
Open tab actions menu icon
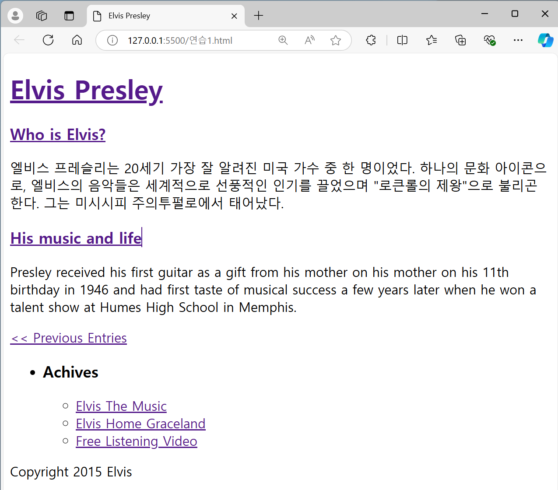pyautogui.click(x=69, y=16)
